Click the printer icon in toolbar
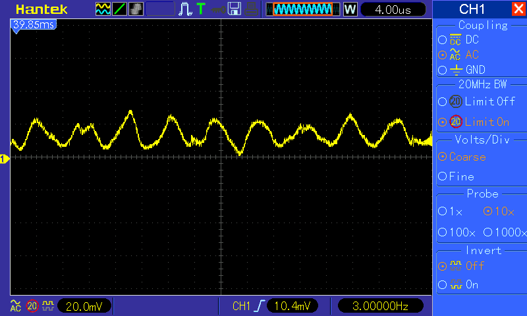Screen dimensions: 527x316 251,9
